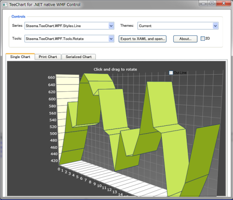
Task: Enable the 2D checkbox
Action: [x=202, y=39]
